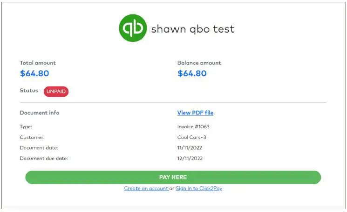This screenshot has width=347, height=212.
Task: Open the View PDF file link
Action: pos(195,113)
